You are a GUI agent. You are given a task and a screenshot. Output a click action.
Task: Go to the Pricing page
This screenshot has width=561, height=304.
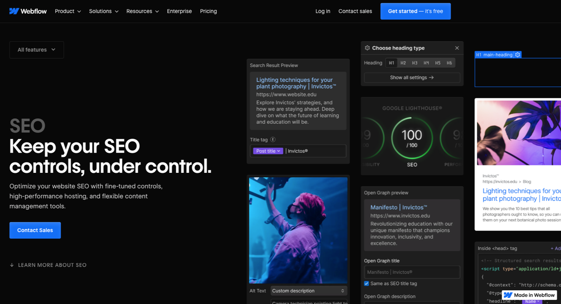(x=209, y=11)
